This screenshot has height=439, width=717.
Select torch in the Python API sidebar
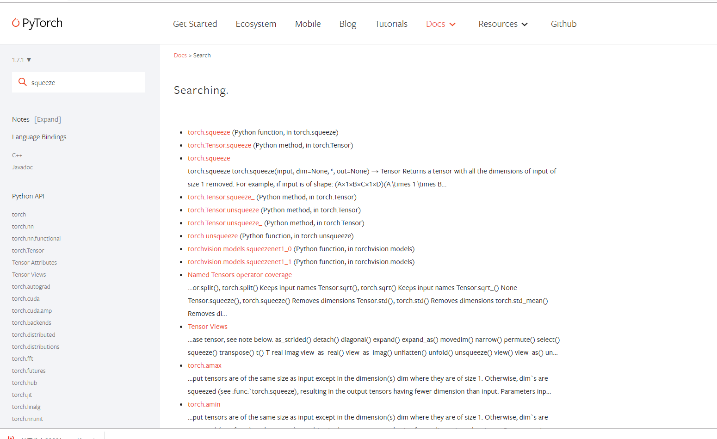pyautogui.click(x=19, y=215)
